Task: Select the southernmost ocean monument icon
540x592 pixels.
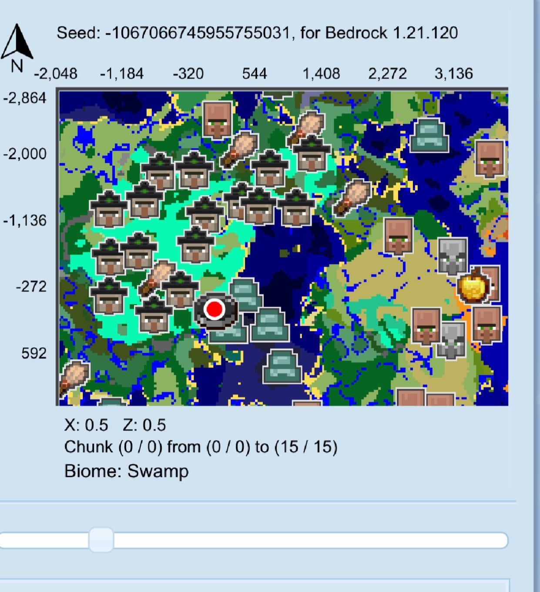Action: point(282,366)
